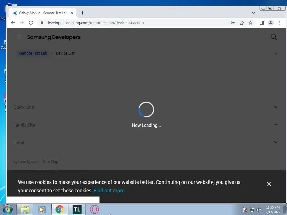
Task: Share this page icon in address bar
Action: pos(242,23)
